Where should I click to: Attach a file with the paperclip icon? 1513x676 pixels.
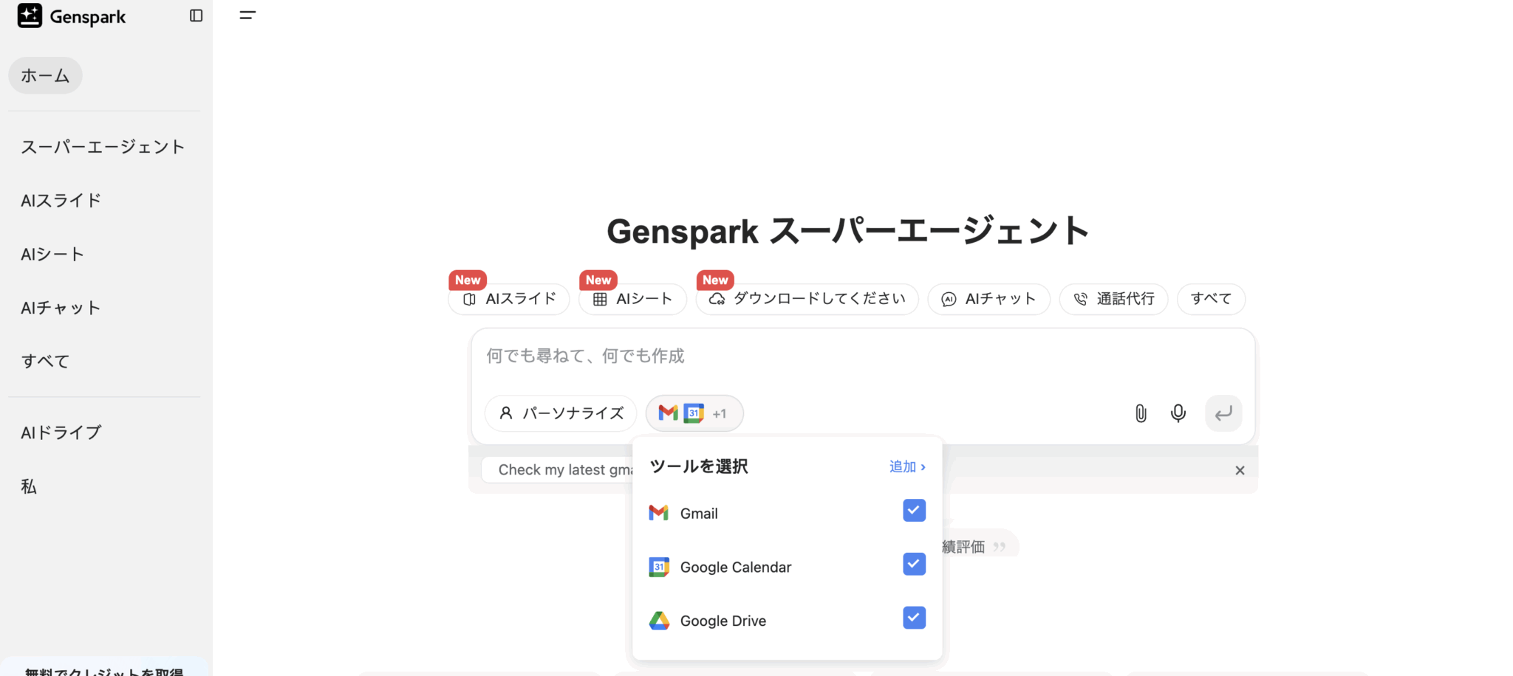coord(1140,413)
